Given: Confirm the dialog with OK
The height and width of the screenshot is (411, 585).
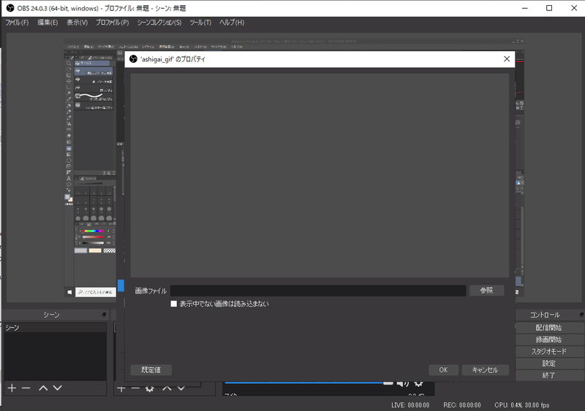Looking at the screenshot, I should coord(443,369).
